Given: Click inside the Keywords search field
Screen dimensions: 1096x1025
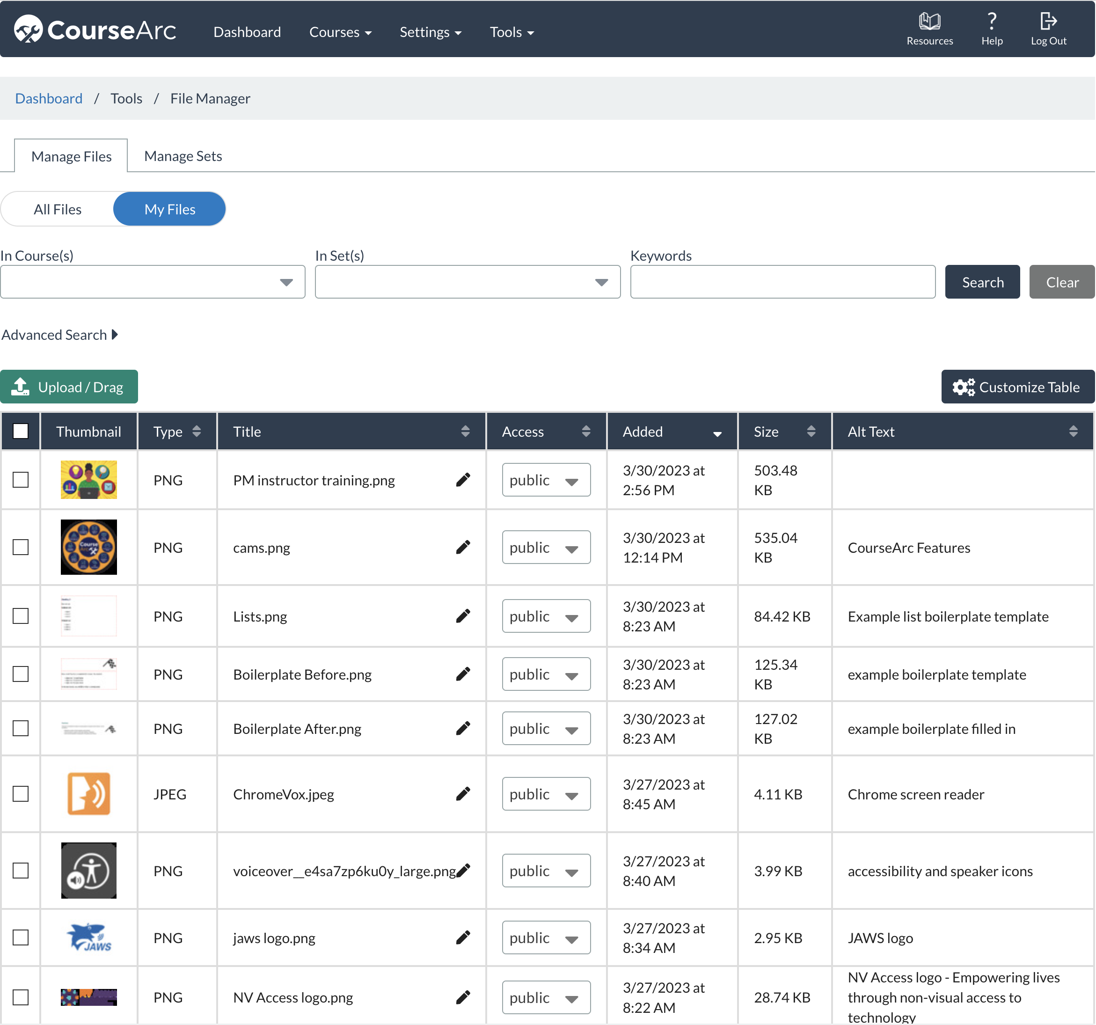Looking at the screenshot, I should click(x=782, y=282).
